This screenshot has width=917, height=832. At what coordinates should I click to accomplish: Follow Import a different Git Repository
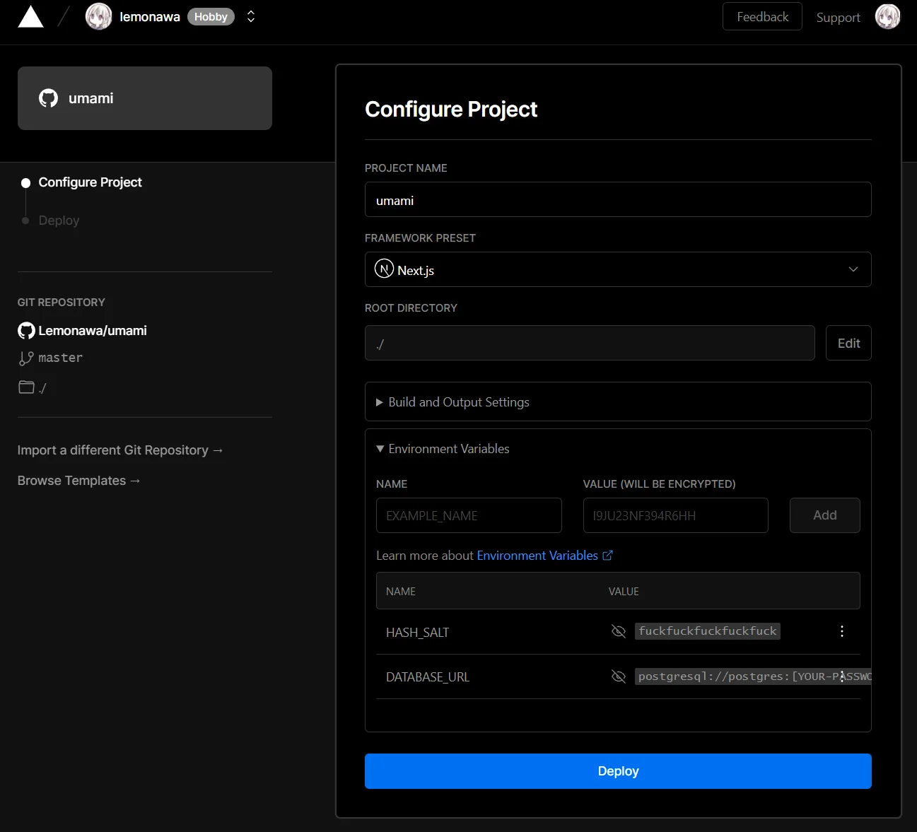pos(120,450)
